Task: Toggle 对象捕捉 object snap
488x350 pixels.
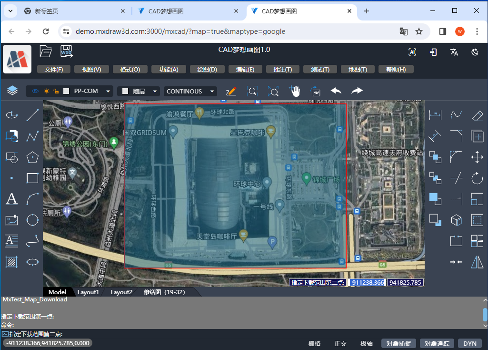Action: pos(398,343)
